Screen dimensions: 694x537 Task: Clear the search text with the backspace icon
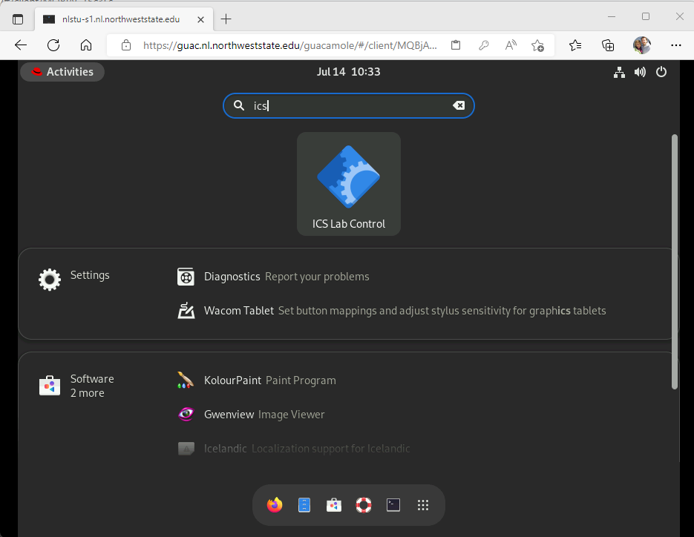coord(459,105)
